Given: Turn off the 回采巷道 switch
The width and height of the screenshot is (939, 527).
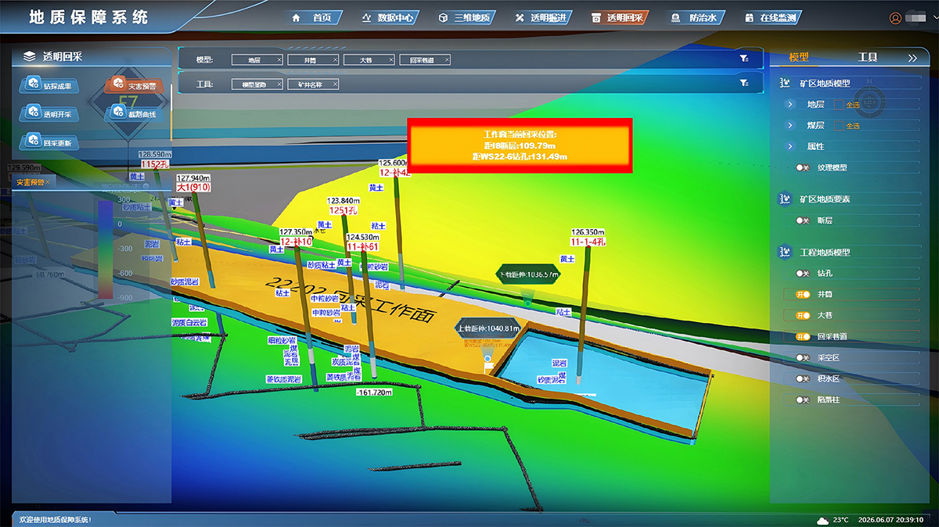Looking at the screenshot, I should pyautogui.click(x=802, y=336).
